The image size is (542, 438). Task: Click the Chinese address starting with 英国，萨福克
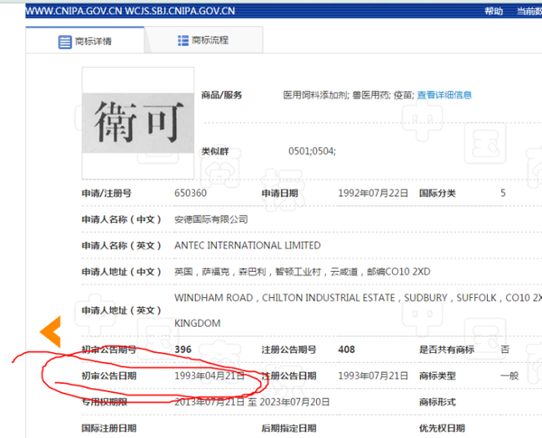point(302,272)
